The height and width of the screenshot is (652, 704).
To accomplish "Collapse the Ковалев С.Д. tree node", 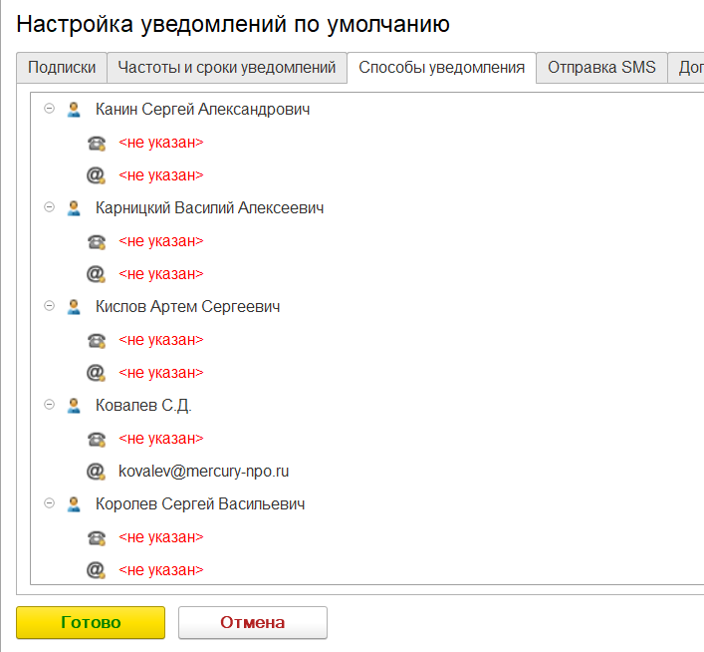I will coord(49,405).
